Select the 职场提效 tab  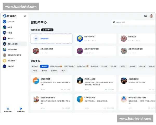(133, 66)
